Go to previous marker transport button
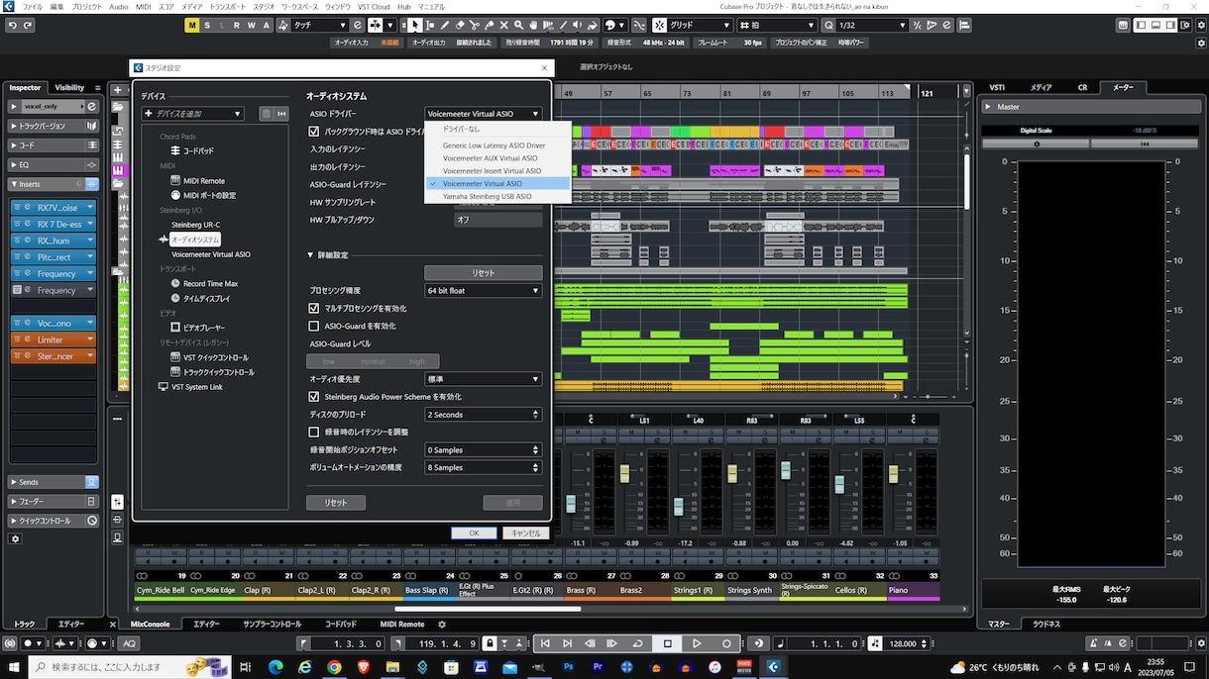Screen dimensions: 1209x679 pos(544,643)
